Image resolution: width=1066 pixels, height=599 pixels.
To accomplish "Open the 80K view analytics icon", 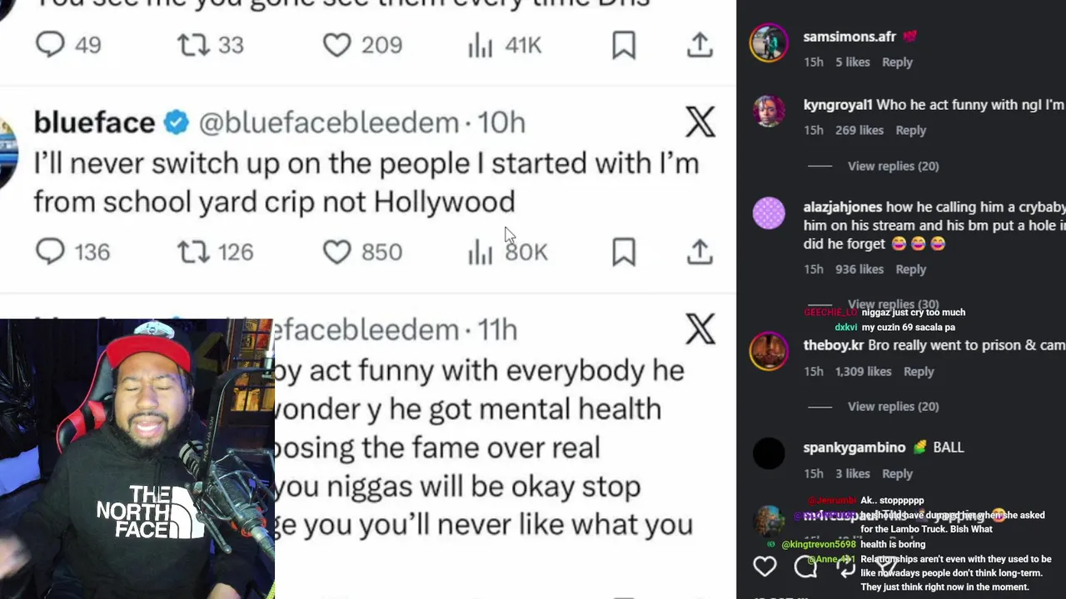I will pos(480,252).
